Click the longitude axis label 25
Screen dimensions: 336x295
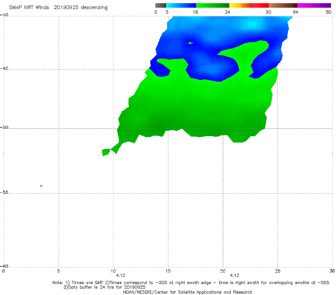[277, 271]
